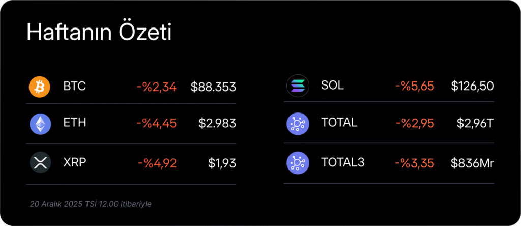
Task: Click the TOTAL market cap label
Action: [339, 123]
